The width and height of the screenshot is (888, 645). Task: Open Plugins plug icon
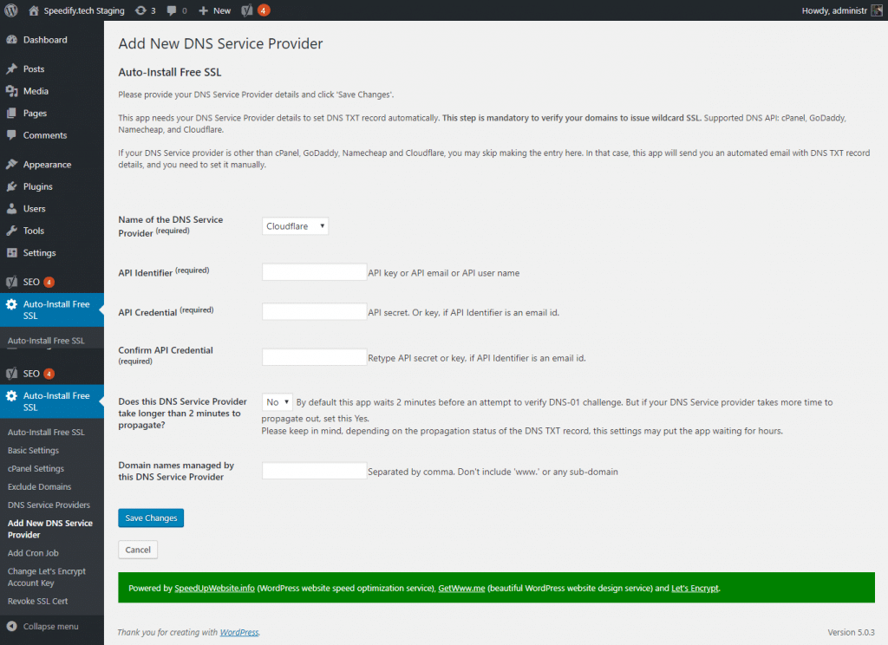[x=11, y=186]
